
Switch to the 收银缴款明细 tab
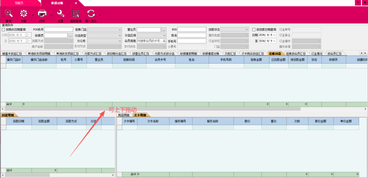189,53
